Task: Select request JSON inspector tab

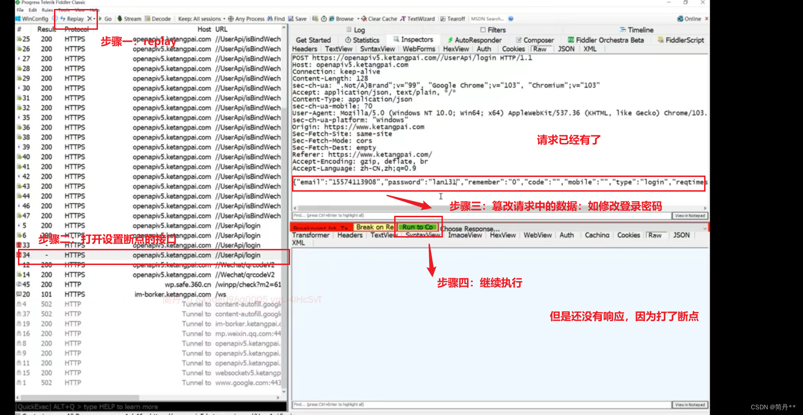Action: (566, 49)
